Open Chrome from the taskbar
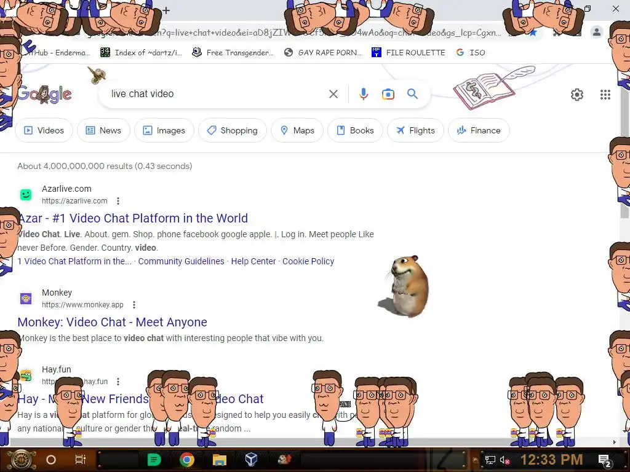The width and height of the screenshot is (630, 472). tap(187, 460)
